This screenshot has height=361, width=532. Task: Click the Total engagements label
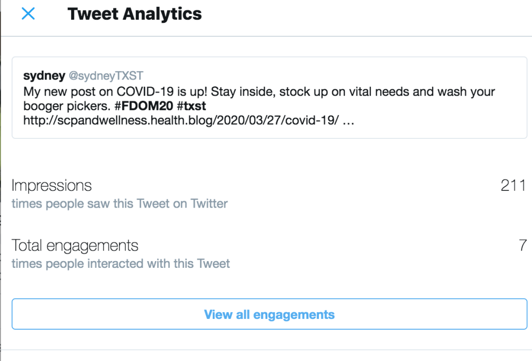pos(75,246)
